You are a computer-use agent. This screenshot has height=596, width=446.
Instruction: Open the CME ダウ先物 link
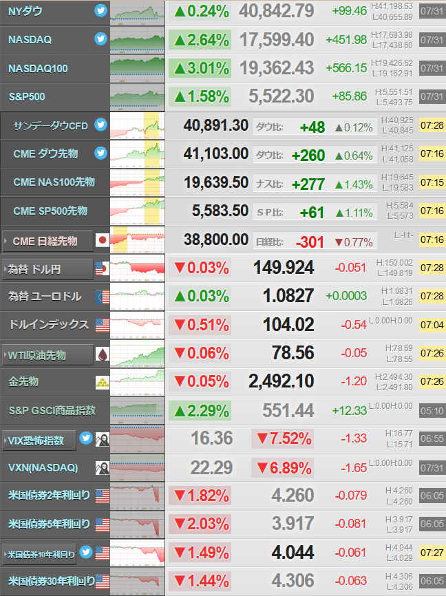pos(45,153)
